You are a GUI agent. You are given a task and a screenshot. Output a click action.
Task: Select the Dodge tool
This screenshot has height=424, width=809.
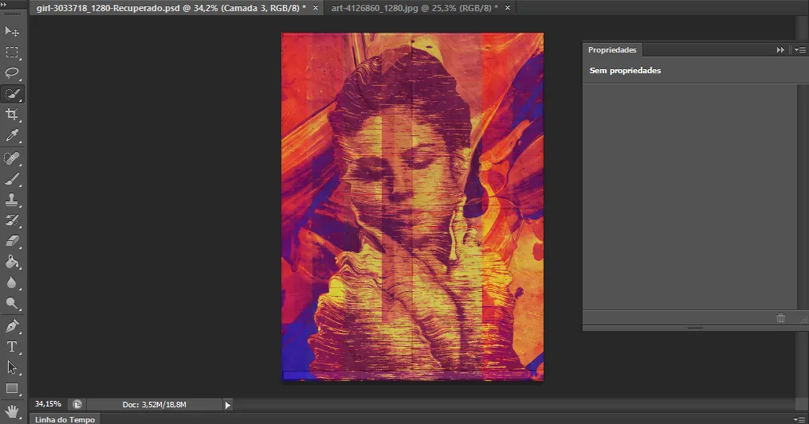[12, 304]
